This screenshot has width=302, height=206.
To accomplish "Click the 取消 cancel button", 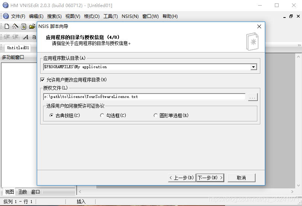I will (241, 178).
